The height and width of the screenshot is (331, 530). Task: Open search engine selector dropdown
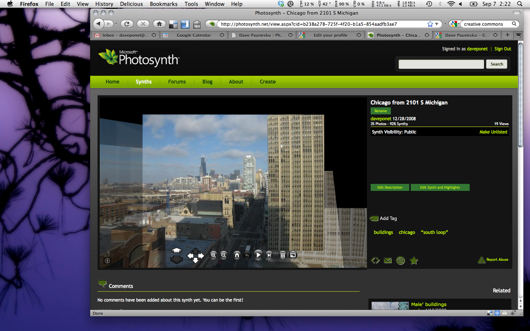[x=455, y=24]
